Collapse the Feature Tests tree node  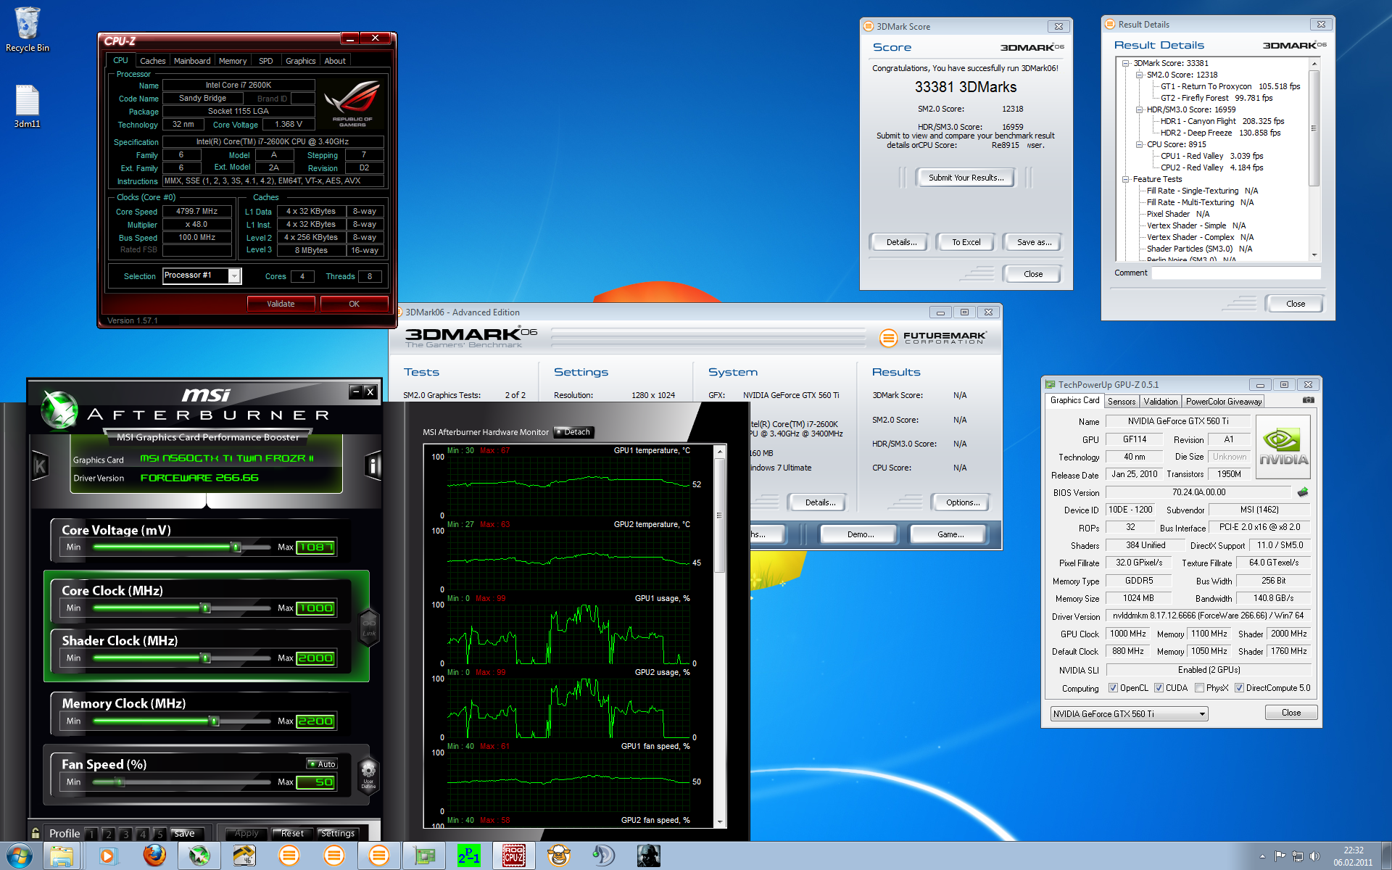[1125, 179]
